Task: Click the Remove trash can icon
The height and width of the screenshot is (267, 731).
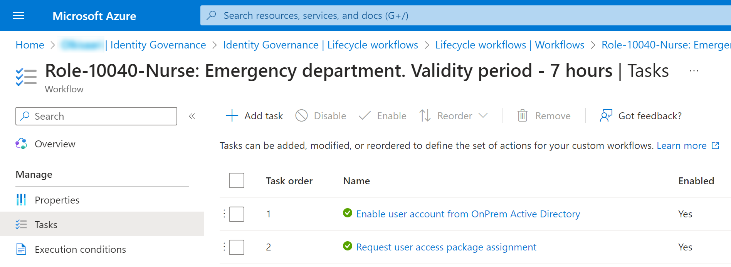Action: click(x=522, y=115)
